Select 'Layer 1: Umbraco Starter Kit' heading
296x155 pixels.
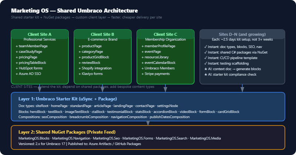tap(68, 99)
